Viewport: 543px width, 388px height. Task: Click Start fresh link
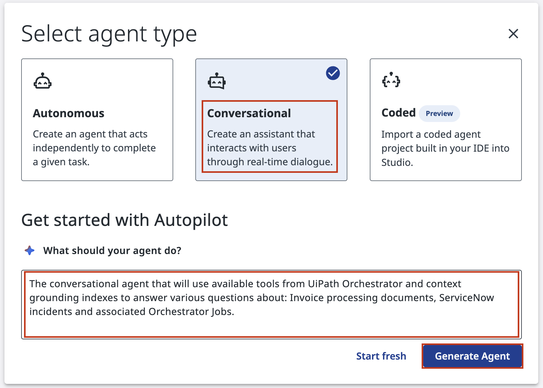[x=381, y=356]
